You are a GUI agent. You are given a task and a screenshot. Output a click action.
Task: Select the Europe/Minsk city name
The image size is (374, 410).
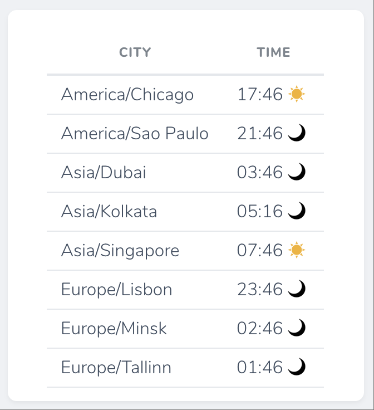(114, 329)
